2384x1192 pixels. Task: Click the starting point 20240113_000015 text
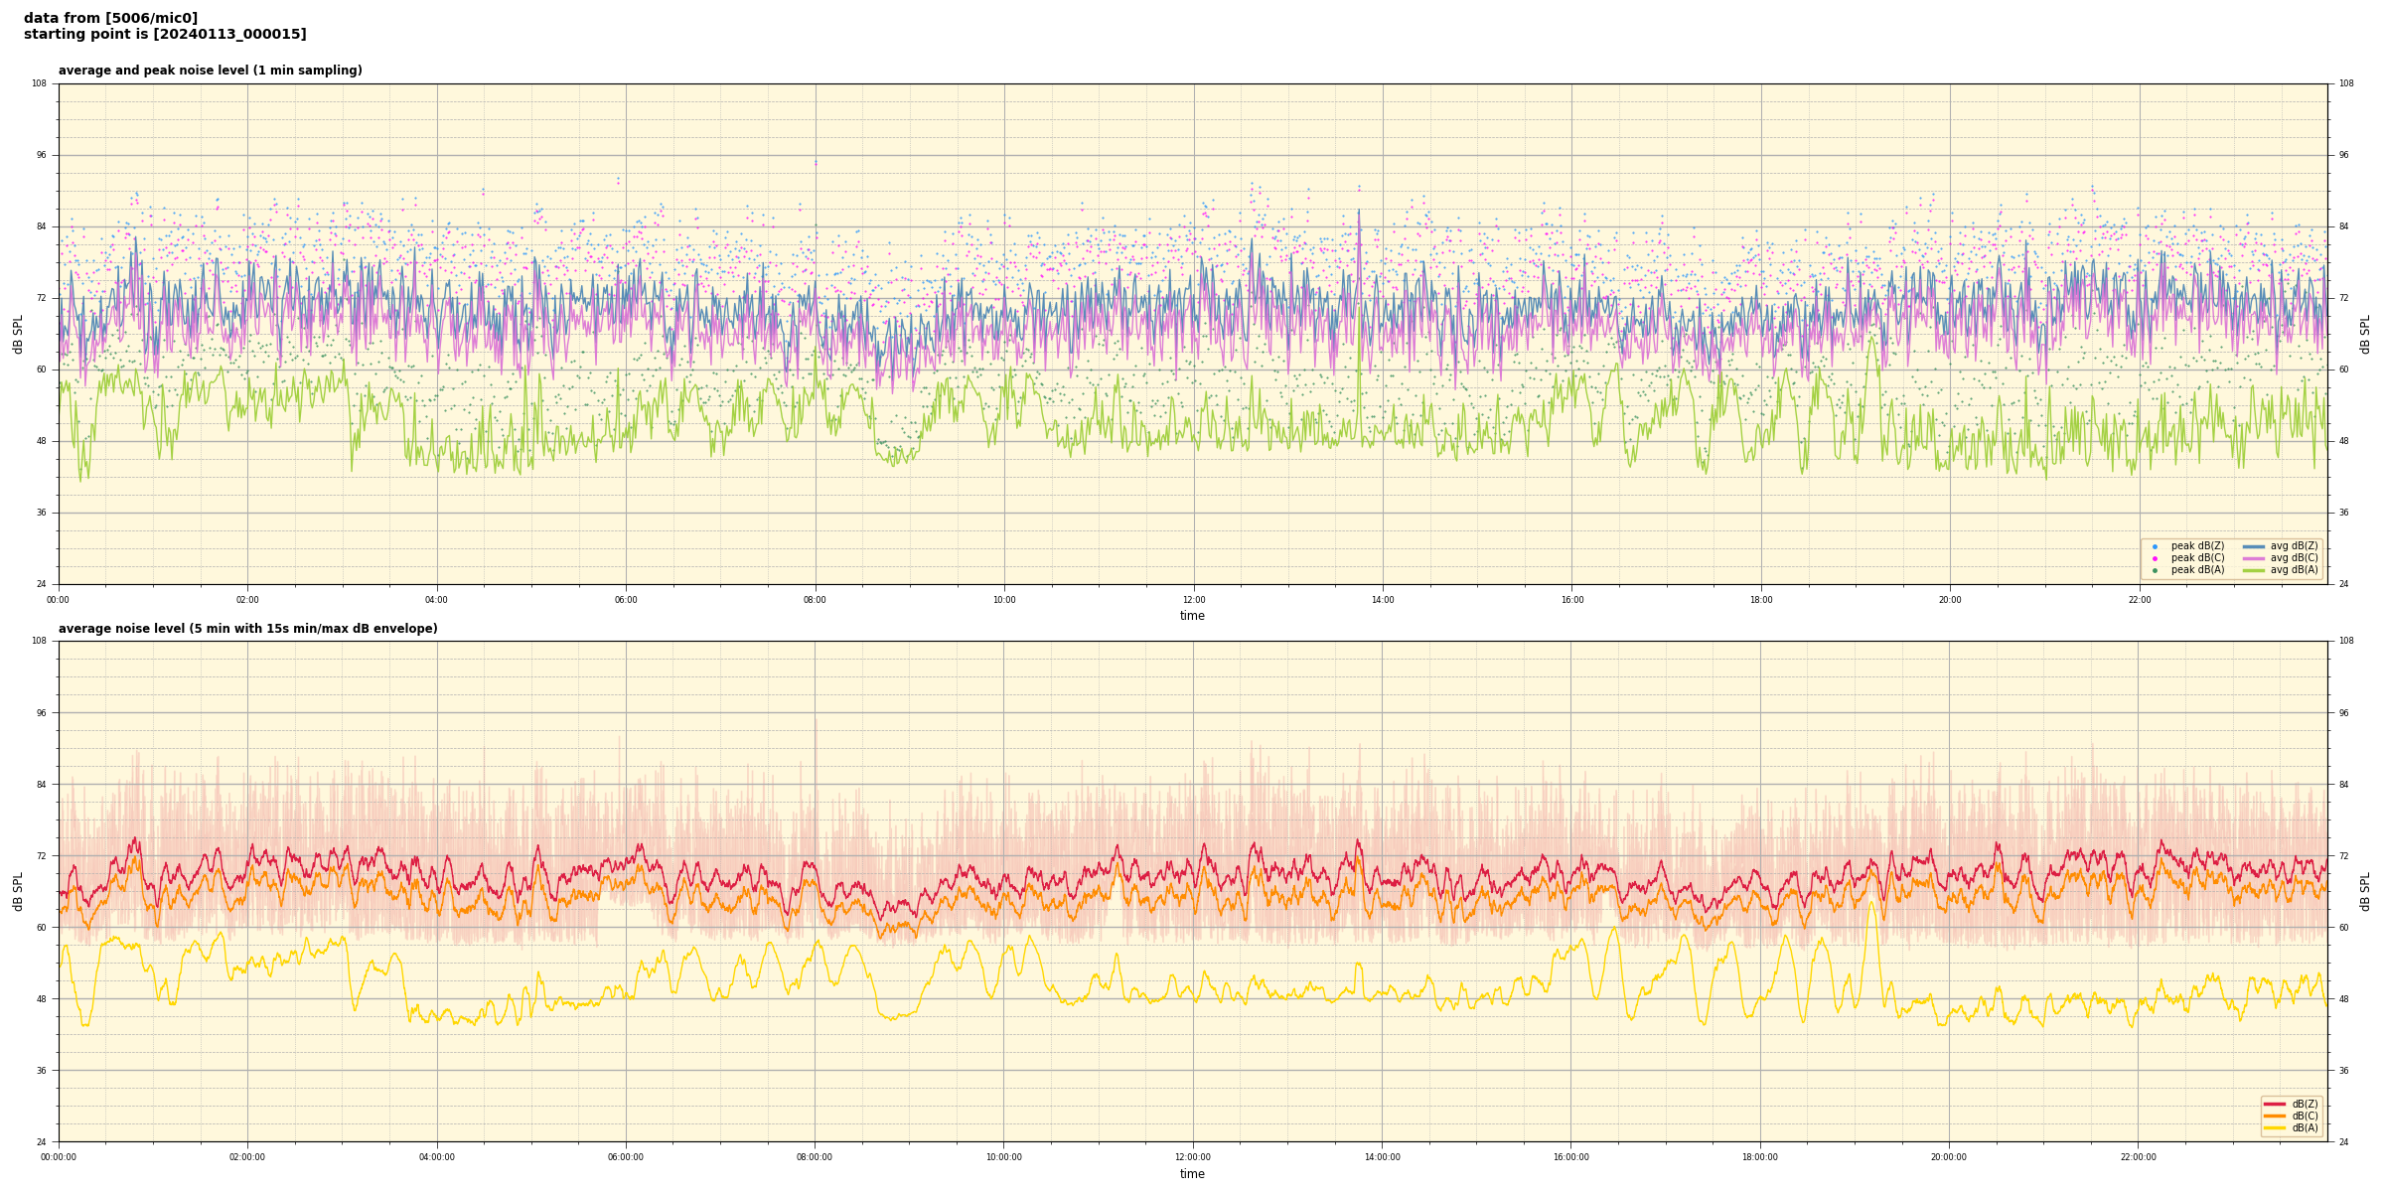(165, 35)
